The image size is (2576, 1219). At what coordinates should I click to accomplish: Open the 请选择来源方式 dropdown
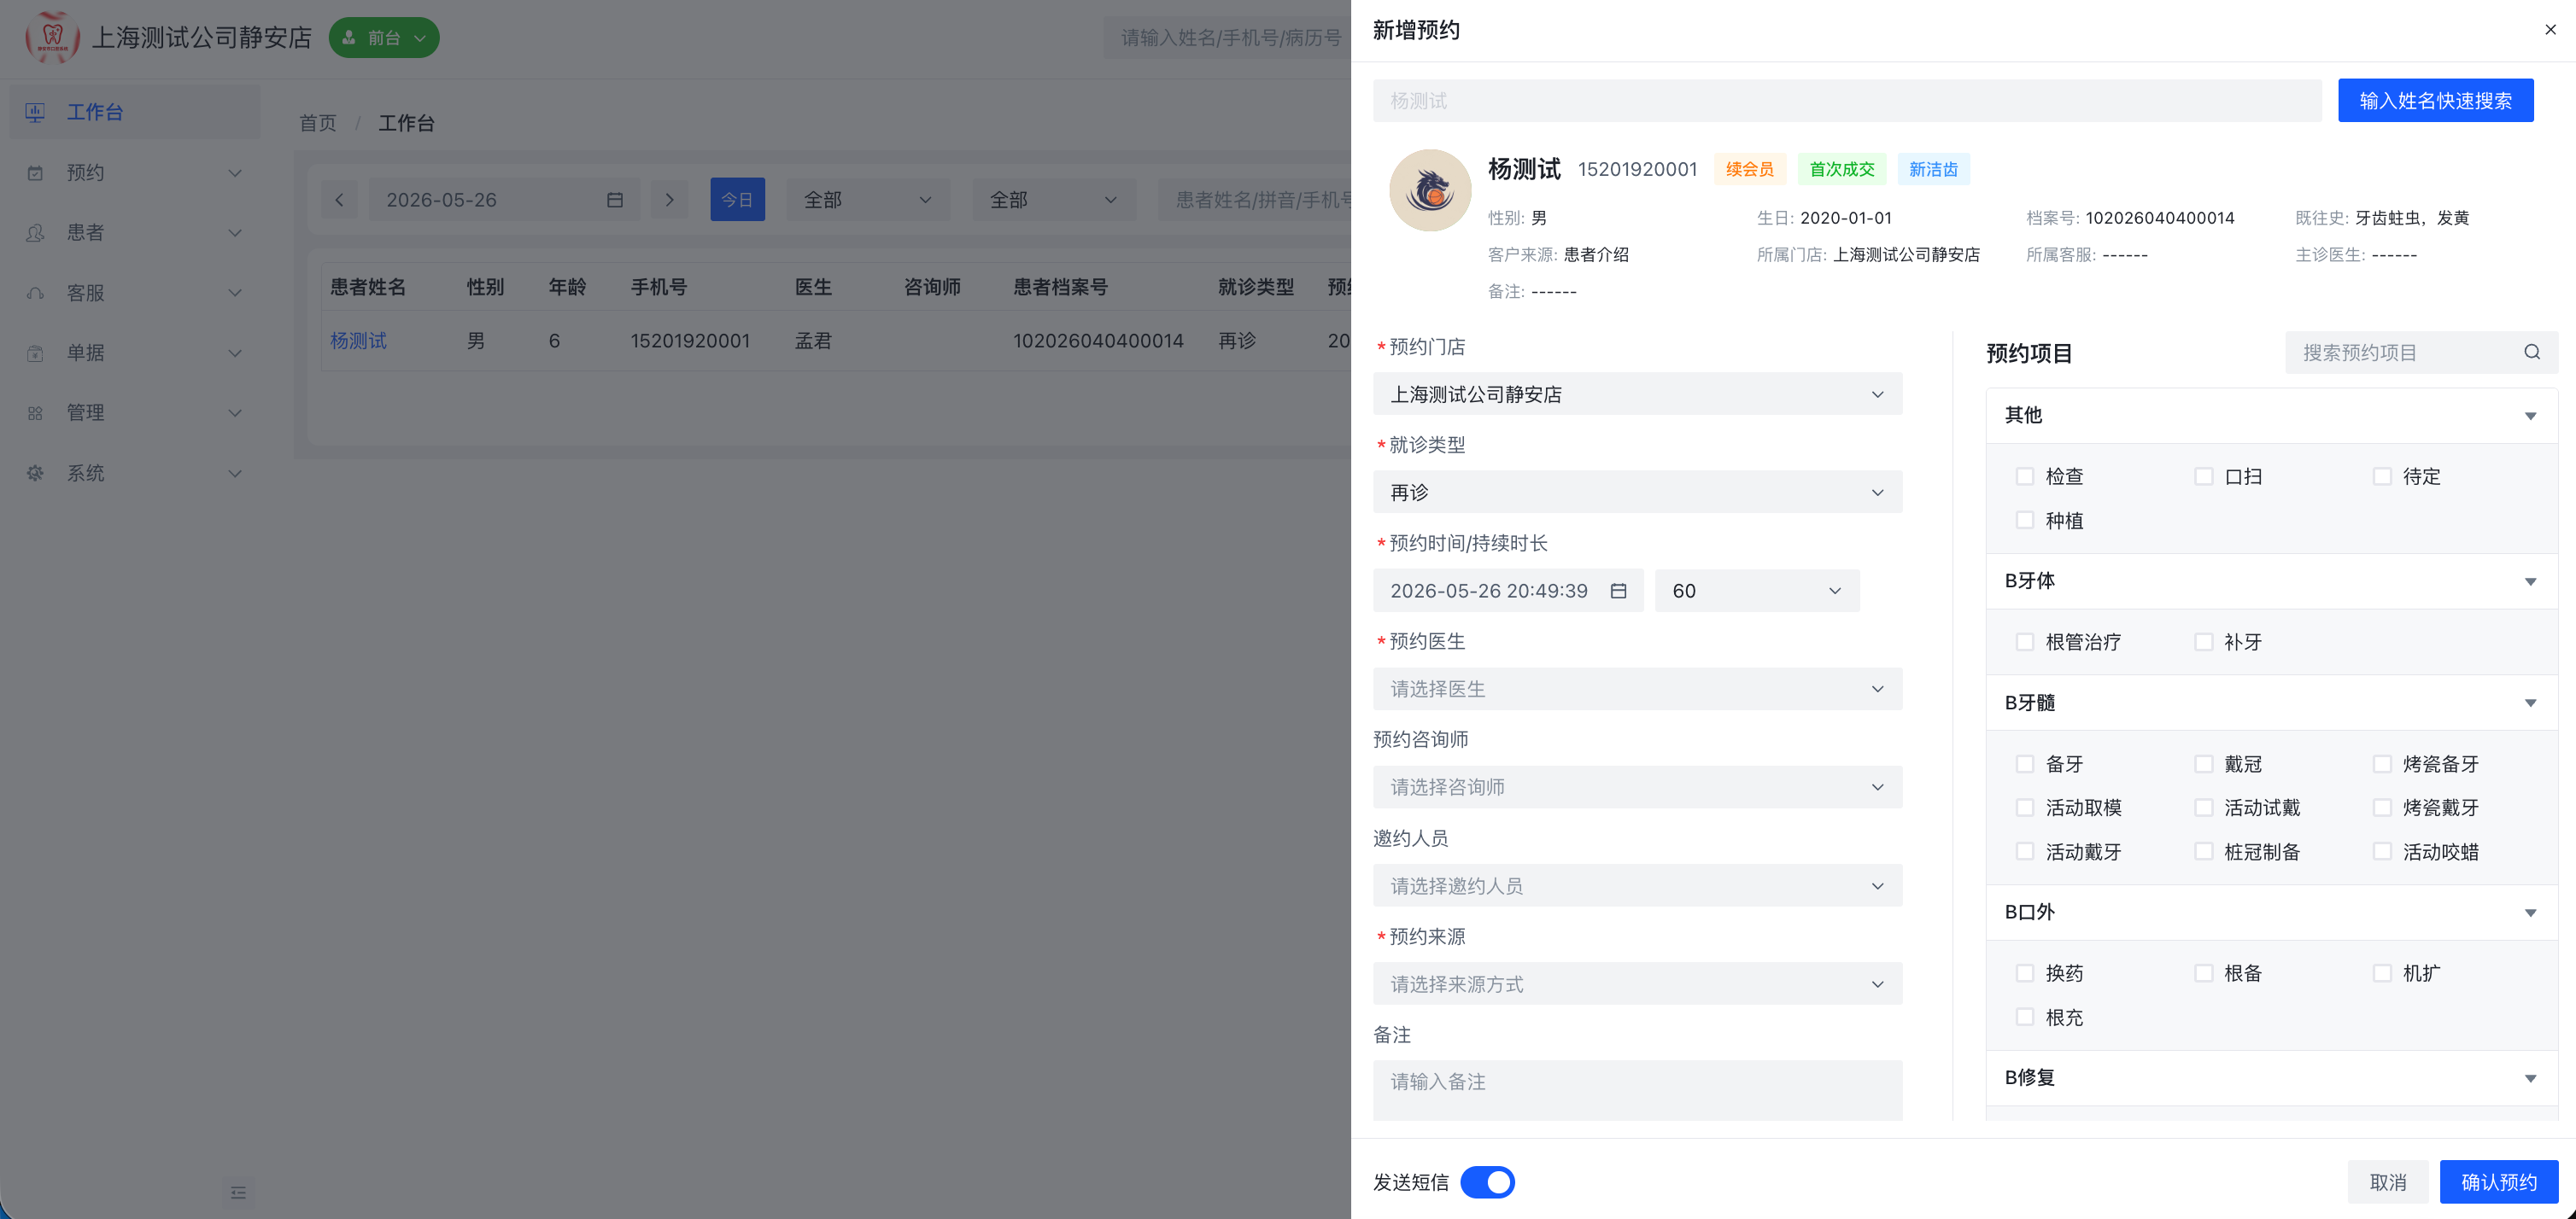click(x=1637, y=983)
